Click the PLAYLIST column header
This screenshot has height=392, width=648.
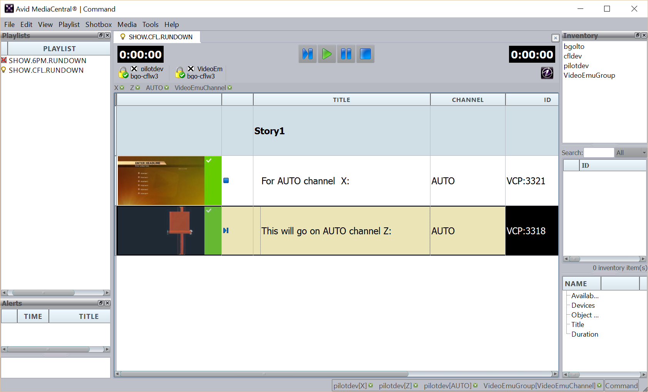tap(59, 48)
